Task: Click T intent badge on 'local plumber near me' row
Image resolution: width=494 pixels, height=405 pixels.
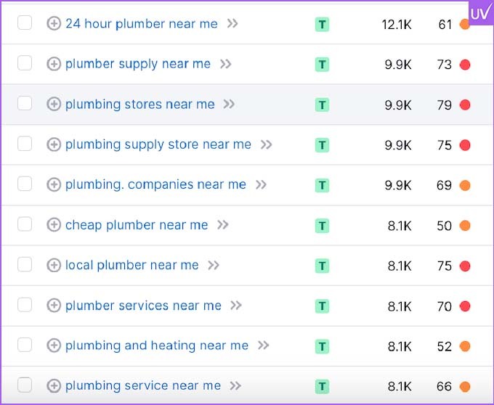Action: click(x=322, y=266)
